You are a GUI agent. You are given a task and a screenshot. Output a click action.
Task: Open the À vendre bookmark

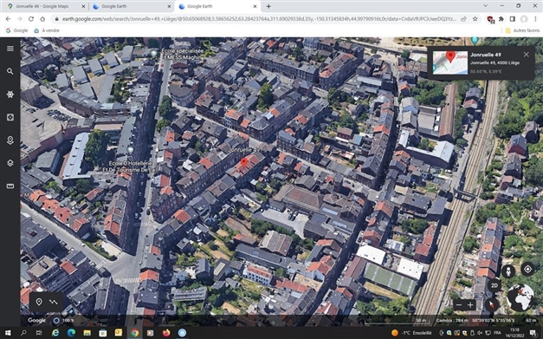47,30
